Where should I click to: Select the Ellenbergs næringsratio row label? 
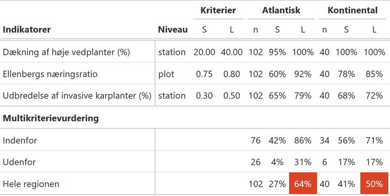[50, 74]
